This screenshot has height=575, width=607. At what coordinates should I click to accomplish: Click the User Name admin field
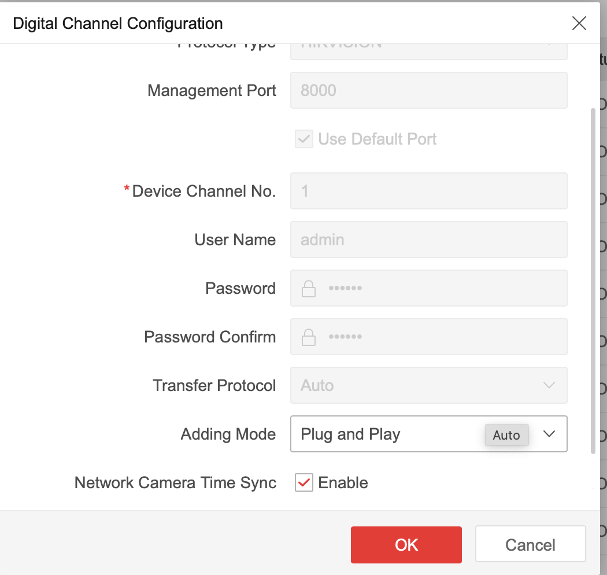click(x=428, y=239)
